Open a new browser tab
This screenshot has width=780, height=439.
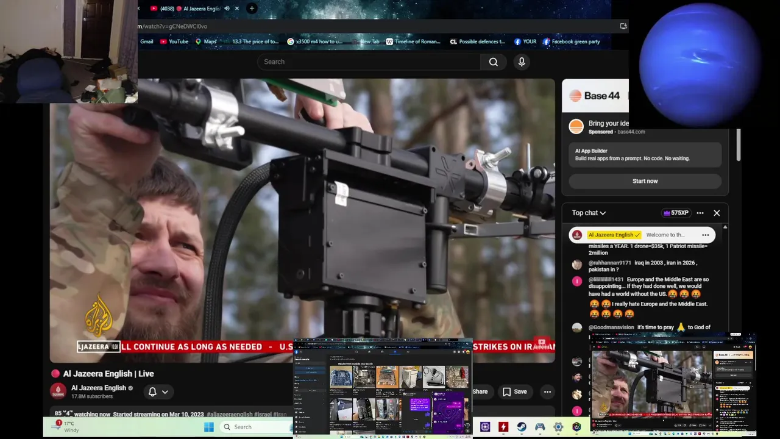[252, 9]
